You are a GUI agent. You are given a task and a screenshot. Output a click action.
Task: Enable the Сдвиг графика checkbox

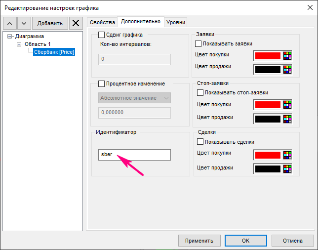coord(102,35)
